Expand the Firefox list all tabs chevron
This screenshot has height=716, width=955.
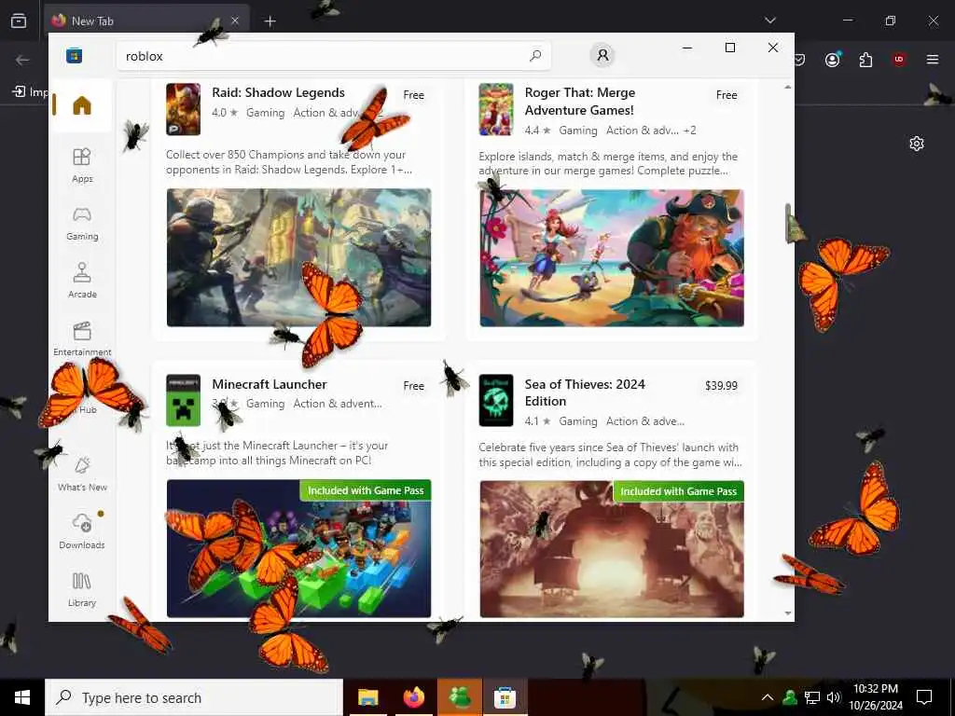click(769, 21)
